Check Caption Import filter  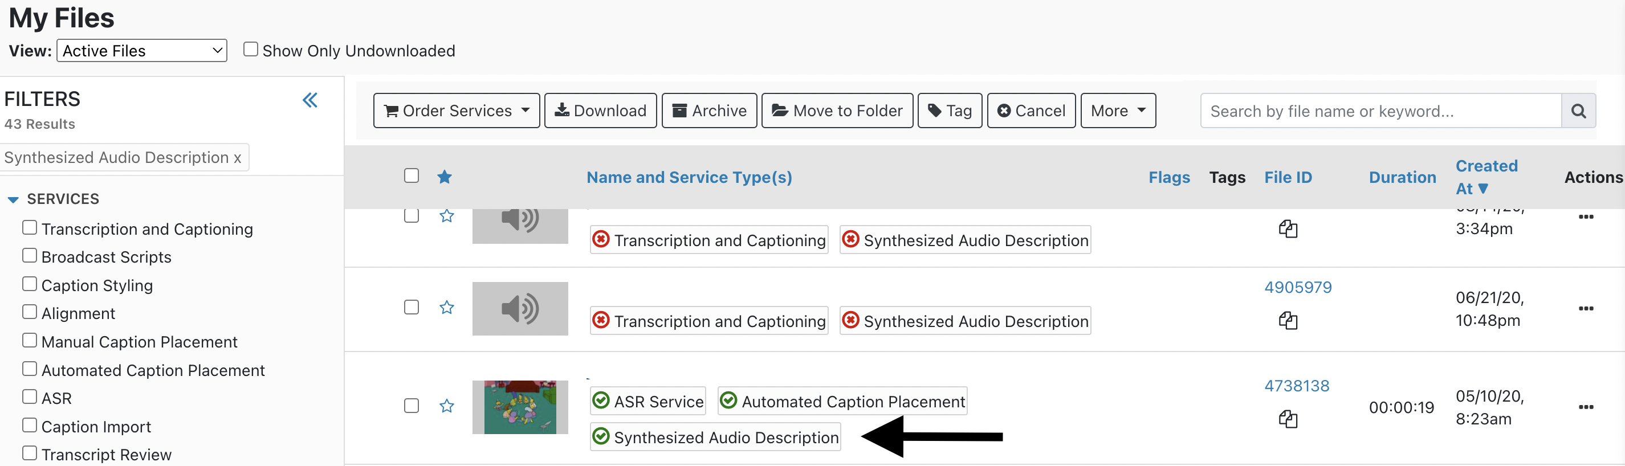tap(30, 424)
